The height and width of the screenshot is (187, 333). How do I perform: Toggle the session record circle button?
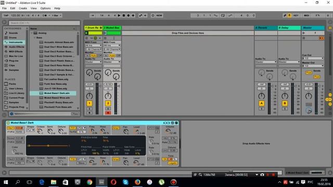[x=152, y=16]
